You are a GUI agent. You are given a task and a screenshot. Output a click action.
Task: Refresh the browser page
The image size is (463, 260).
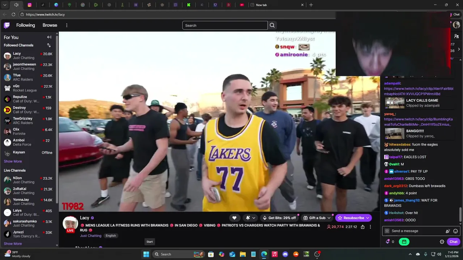(13, 14)
